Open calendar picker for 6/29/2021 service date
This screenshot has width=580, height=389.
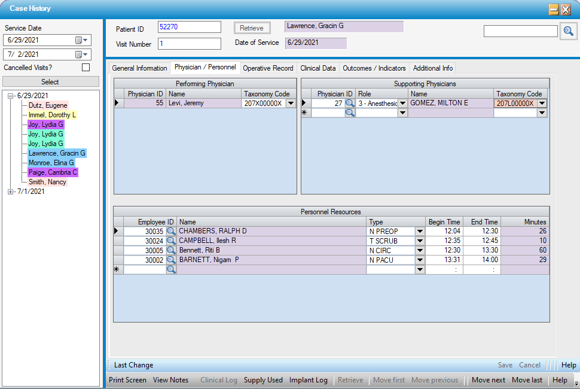[x=81, y=40]
